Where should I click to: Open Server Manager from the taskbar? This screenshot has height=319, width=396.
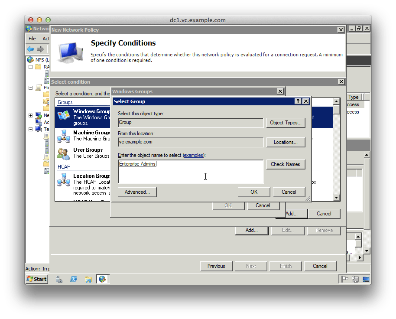point(59,279)
